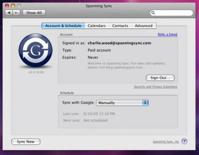Open the Security and Privacy Statement link

coord(156,87)
